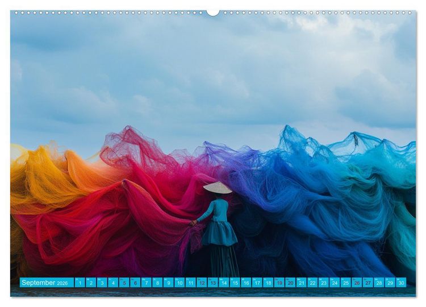Select day 7 in the calendar strip
This screenshot has height=307, width=426.
click(x=146, y=283)
